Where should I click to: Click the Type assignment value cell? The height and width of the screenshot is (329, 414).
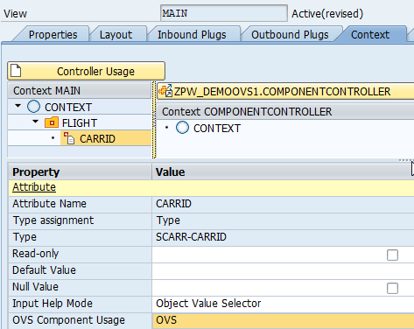[x=283, y=220]
